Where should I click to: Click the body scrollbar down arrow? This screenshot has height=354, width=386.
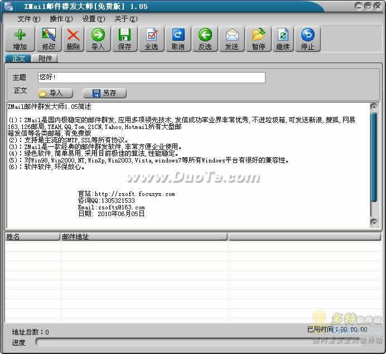[374, 222]
